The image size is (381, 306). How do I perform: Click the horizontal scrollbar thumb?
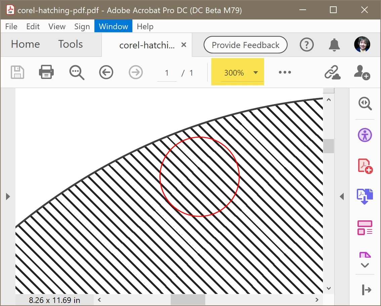(188, 300)
